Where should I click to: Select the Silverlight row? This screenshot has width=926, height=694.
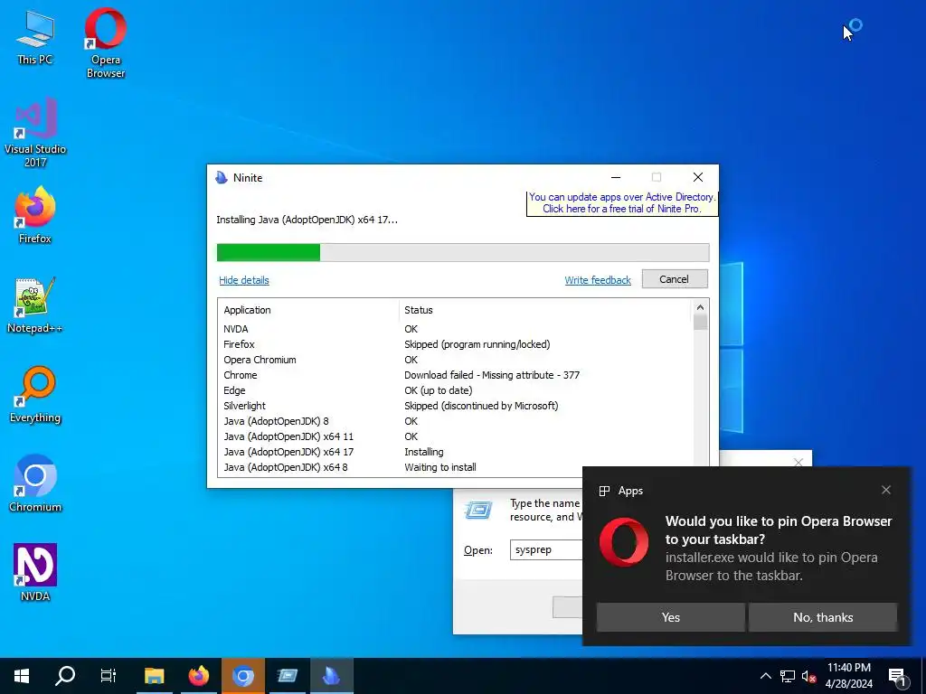[455, 406]
